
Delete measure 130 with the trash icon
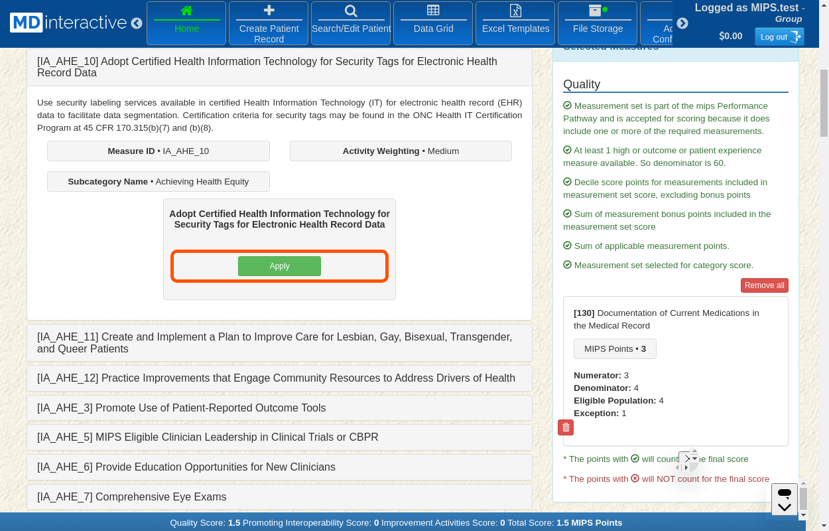(x=565, y=427)
